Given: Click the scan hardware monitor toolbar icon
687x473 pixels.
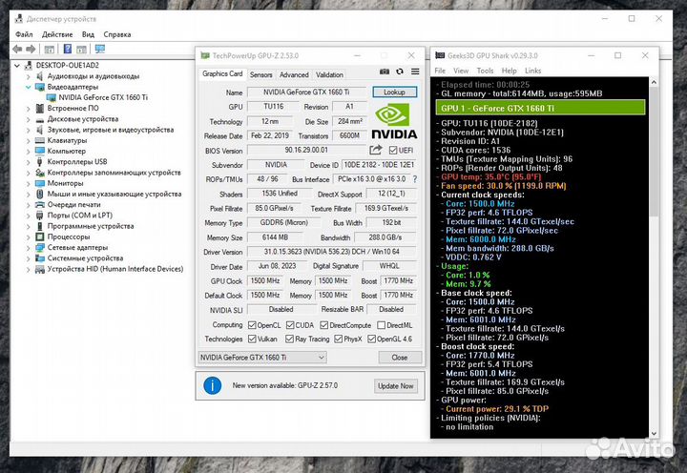Looking at the screenshot, I should click(100, 49).
